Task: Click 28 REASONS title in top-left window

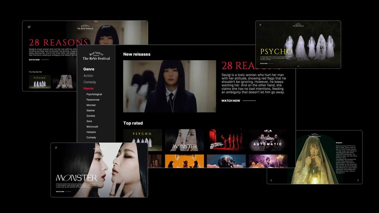Action: [58, 43]
